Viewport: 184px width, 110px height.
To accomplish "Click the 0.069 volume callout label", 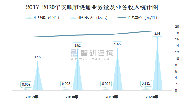I will (26, 84).
